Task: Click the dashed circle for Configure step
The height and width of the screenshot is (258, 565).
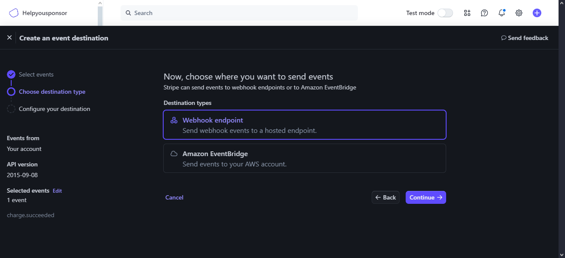Action: tap(11, 109)
